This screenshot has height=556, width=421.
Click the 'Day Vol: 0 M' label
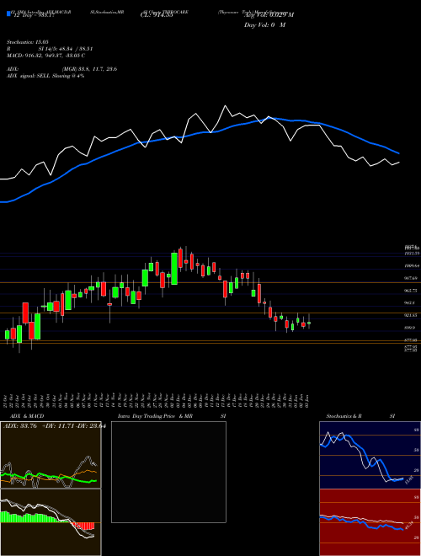(x=264, y=24)
